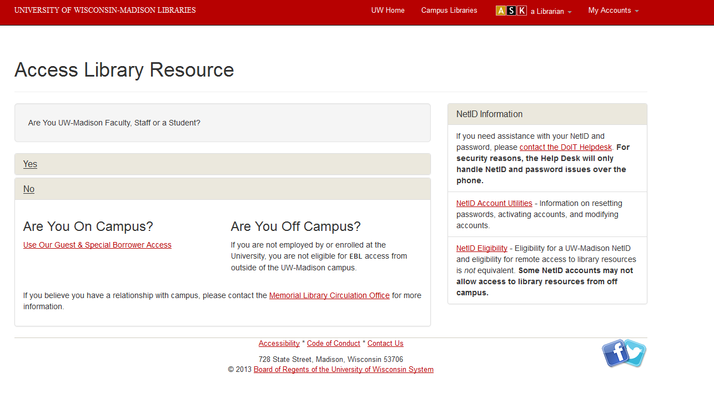The width and height of the screenshot is (714, 403).
Task: Click University of Wisconsin-Madison Libraries header title
Action: pos(105,10)
